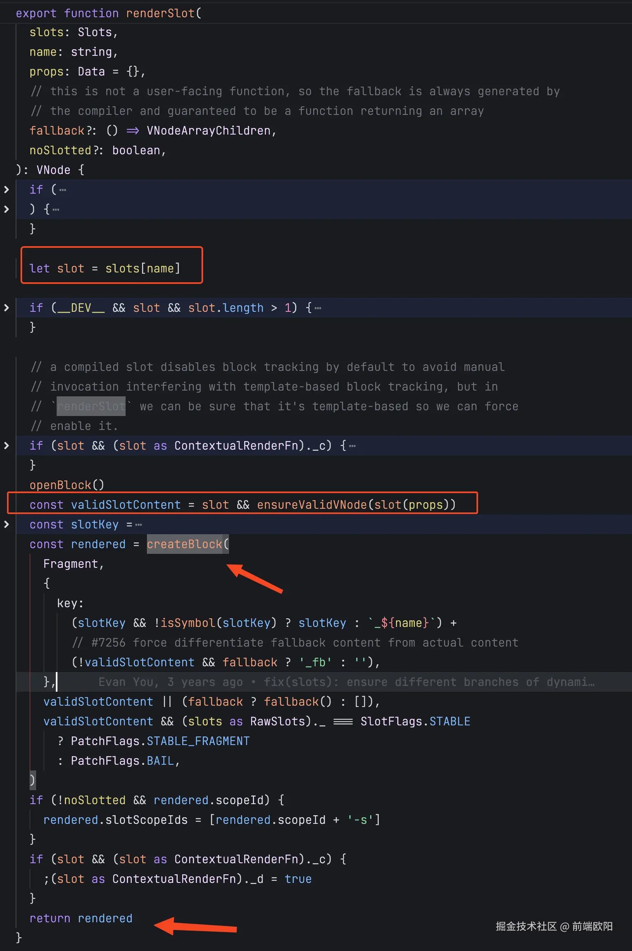The width and height of the screenshot is (632, 951).
Task: Click "SlotFlags.STABLE" text
Action: coord(415,721)
